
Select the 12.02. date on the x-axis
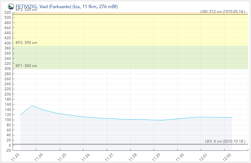point(227,157)
